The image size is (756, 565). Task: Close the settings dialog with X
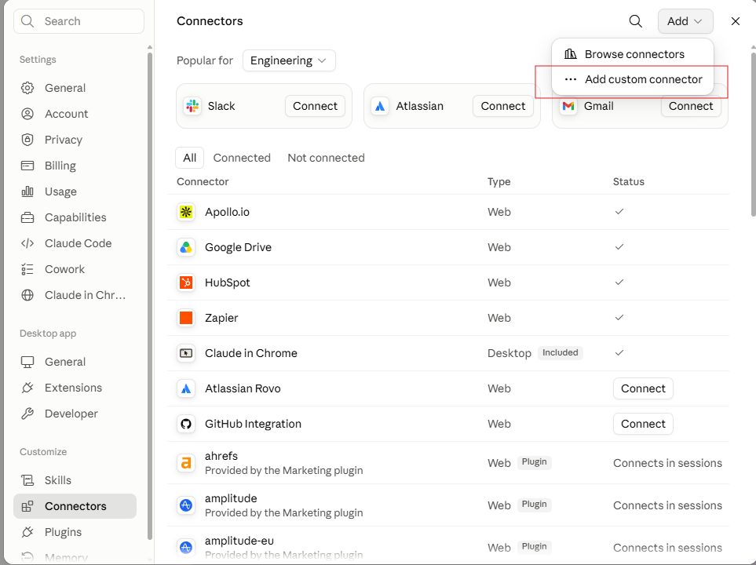(736, 21)
